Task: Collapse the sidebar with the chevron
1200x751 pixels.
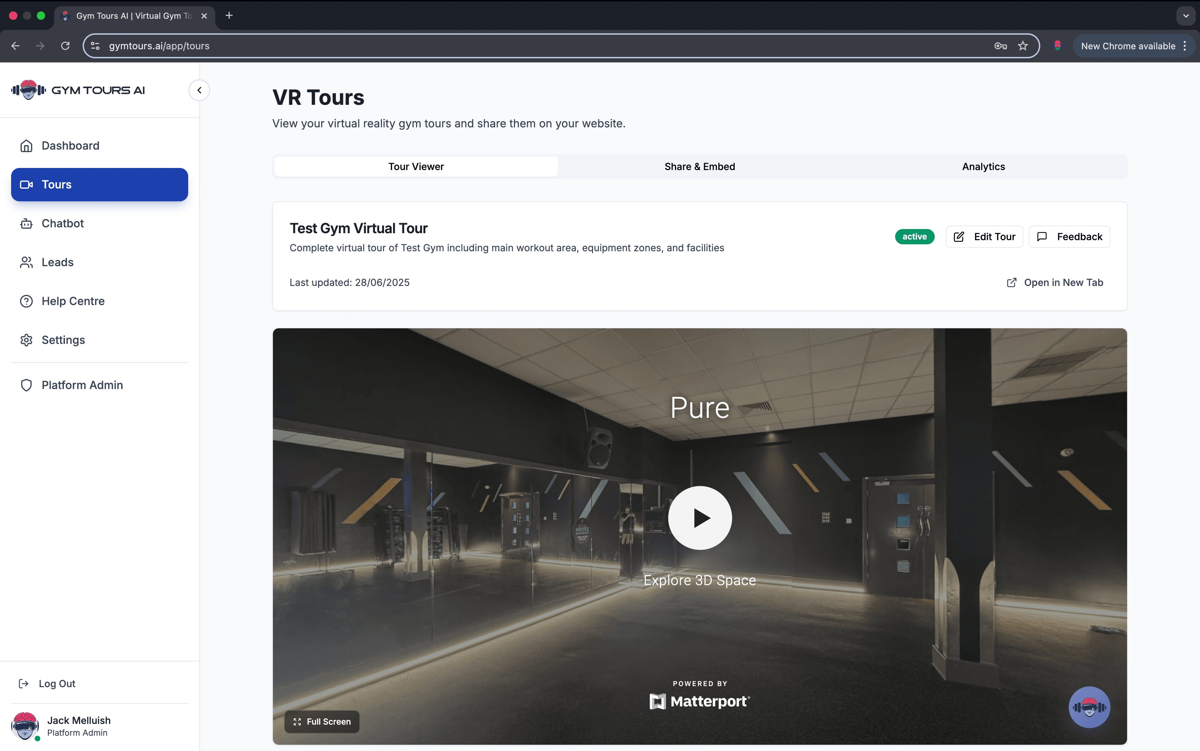Action: click(199, 90)
